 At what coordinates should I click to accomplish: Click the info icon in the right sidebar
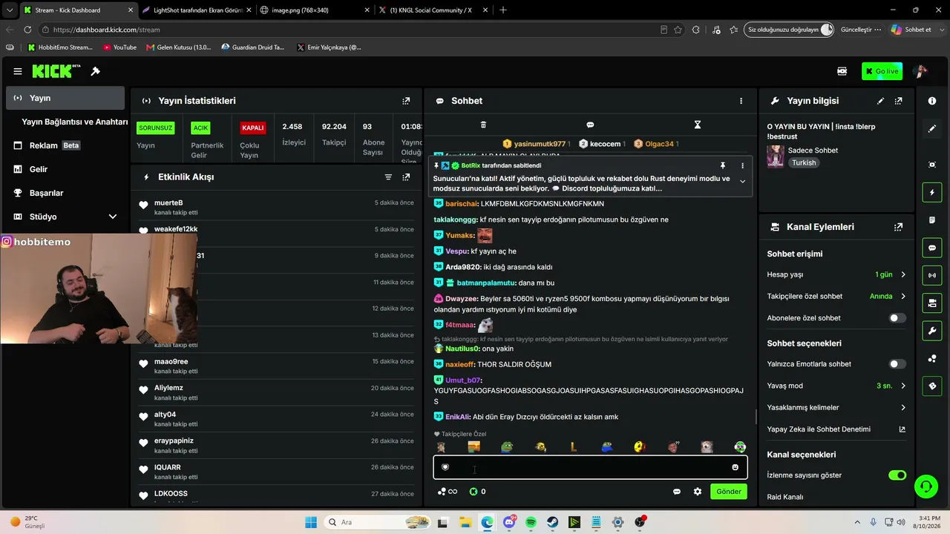933,101
